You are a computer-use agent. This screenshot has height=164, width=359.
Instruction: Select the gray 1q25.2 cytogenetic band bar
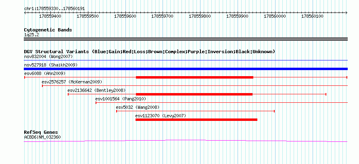186,39
